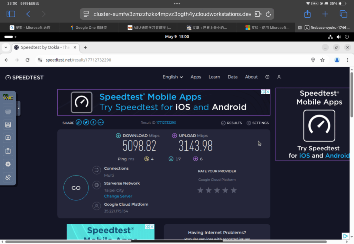The width and height of the screenshot is (354, 244).
Task: Click the Speedtest user account icon
Action: click(279, 77)
